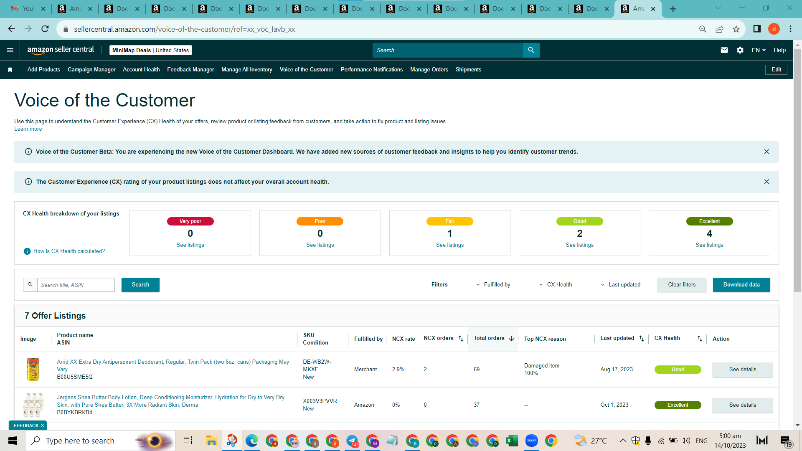Image resolution: width=802 pixels, height=451 pixels.
Task: Click the browser share icon
Action: (719, 29)
